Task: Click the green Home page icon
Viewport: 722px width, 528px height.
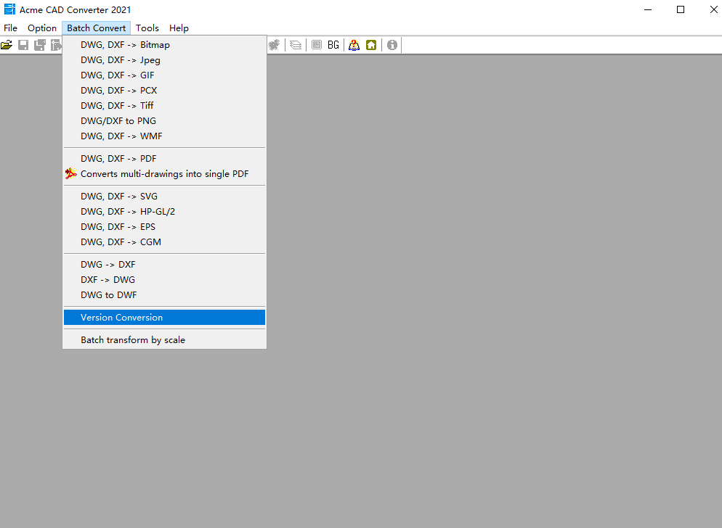Action: [x=371, y=45]
